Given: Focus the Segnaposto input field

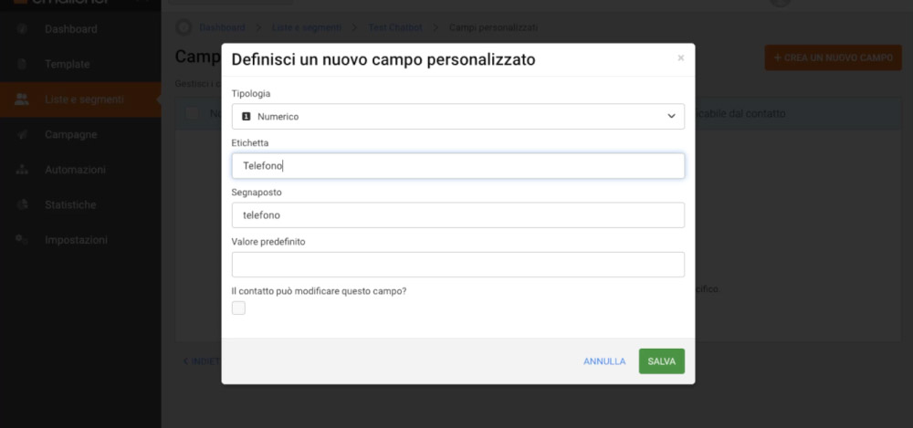Looking at the screenshot, I should [457, 214].
